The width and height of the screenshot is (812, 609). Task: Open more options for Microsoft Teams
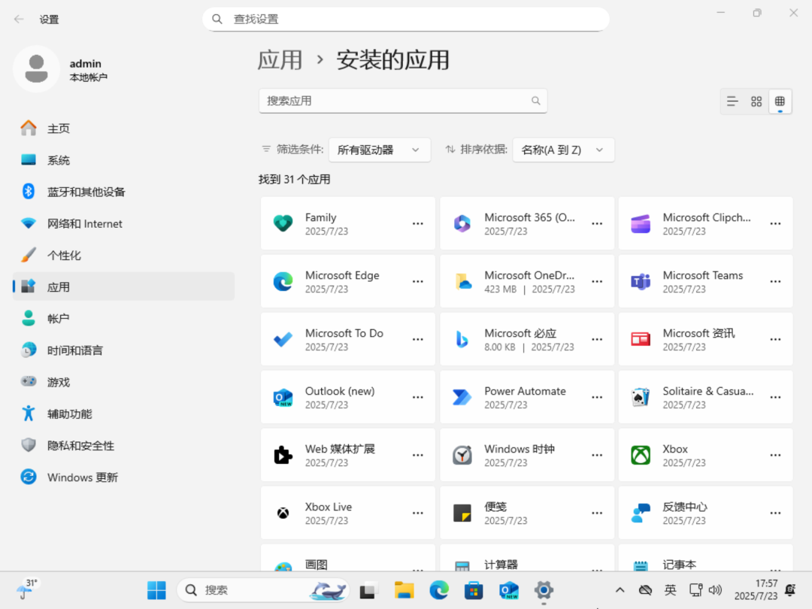click(x=775, y=282)
